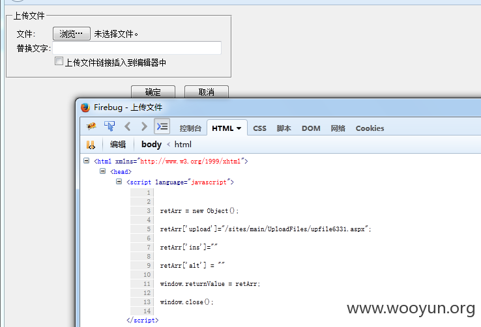Click the retArr['alt'] line
The width and height of the screenshot is (481, 327).
192,265
